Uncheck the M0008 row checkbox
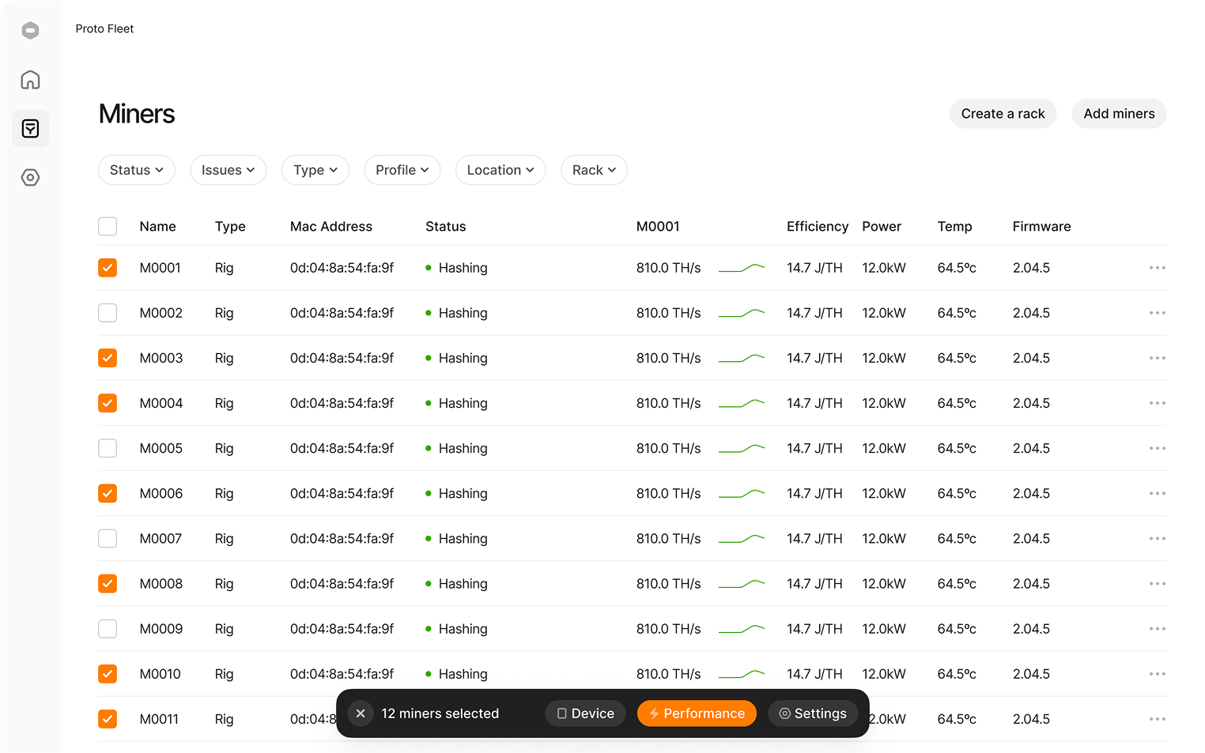Screen dimensions: 1205x753 coord(108,584)
